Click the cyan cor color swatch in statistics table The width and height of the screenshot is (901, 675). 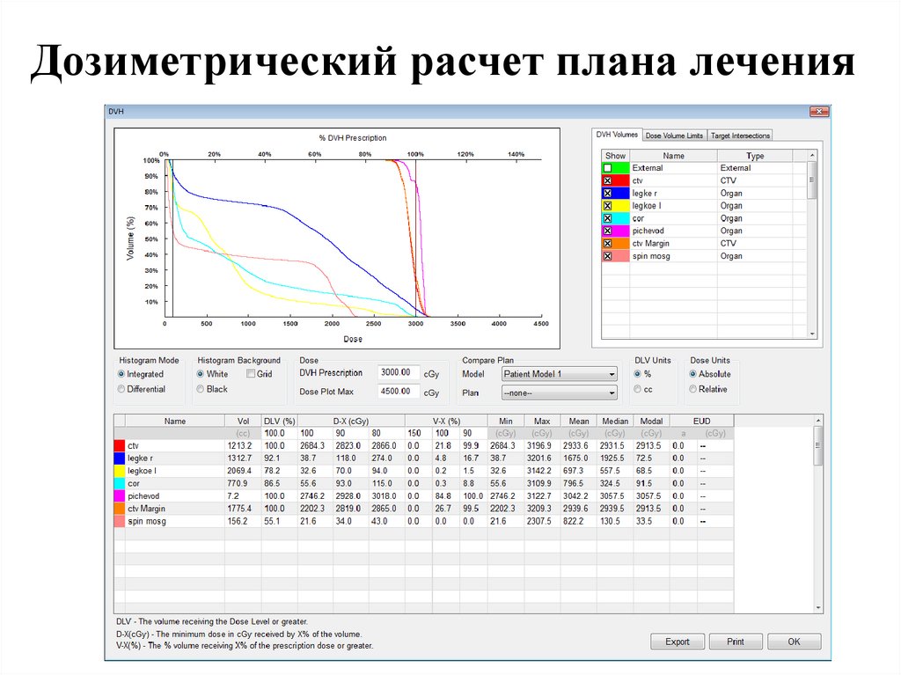coord(120,483)
